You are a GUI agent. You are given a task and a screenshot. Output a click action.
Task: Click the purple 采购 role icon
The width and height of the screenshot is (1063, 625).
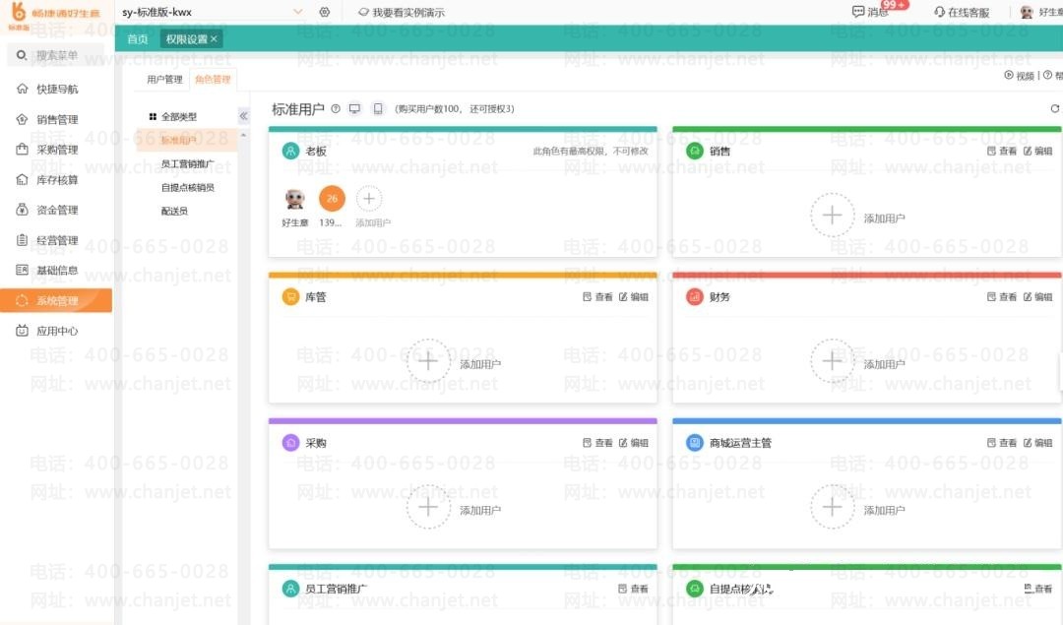pyautogui.click(x=290, y=443)
